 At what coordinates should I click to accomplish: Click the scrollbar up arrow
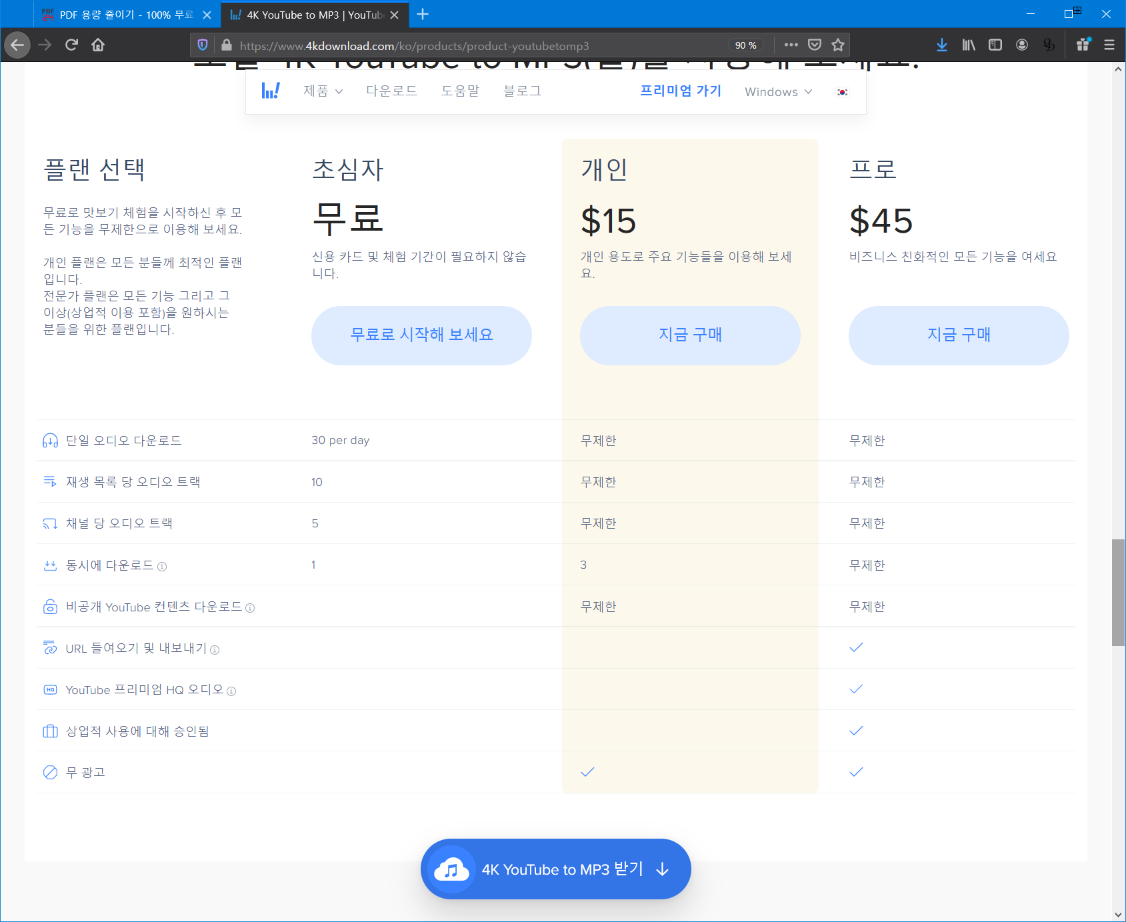tap(1118, 69)
